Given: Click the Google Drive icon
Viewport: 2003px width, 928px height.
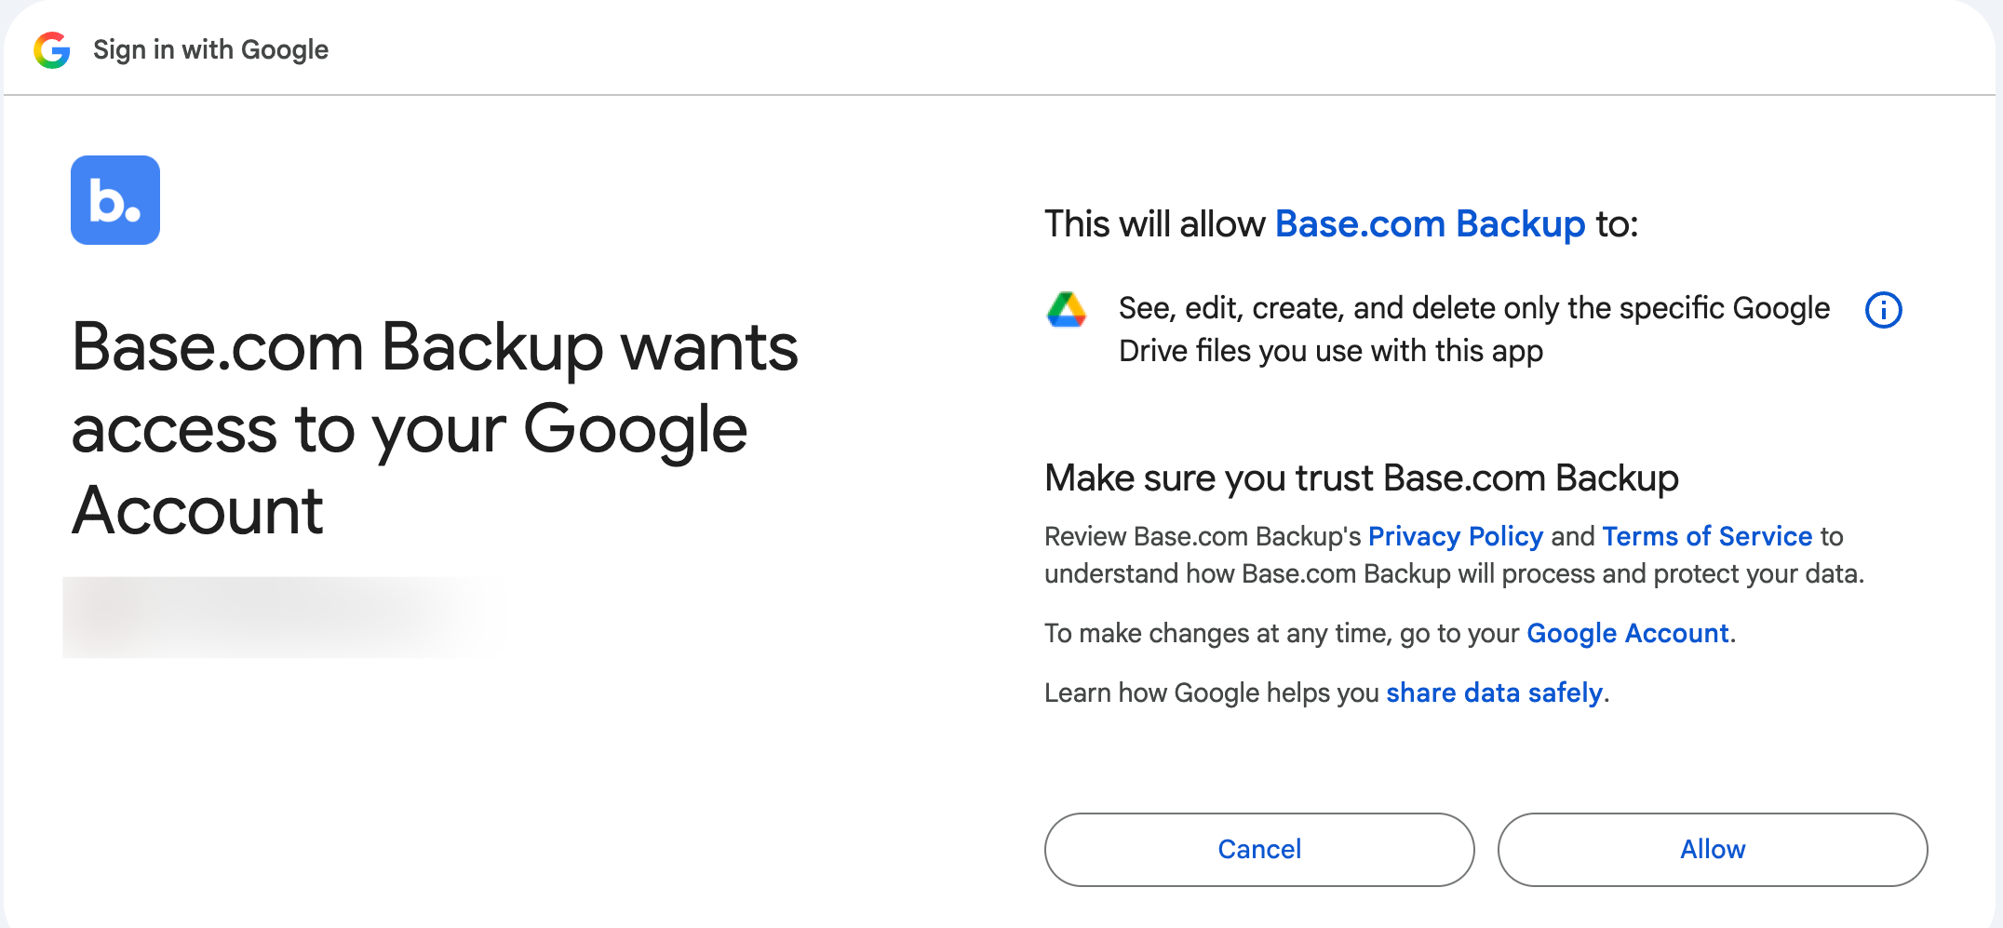Looking at the screenshot, I should coord(1067,309).
